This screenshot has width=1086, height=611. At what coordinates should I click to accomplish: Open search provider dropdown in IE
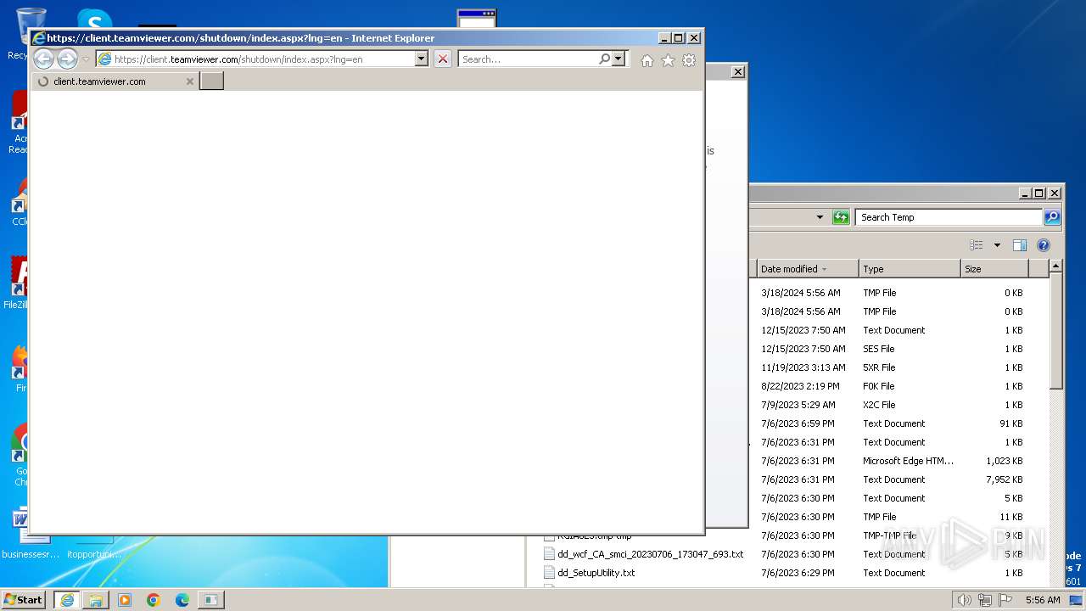619,59
